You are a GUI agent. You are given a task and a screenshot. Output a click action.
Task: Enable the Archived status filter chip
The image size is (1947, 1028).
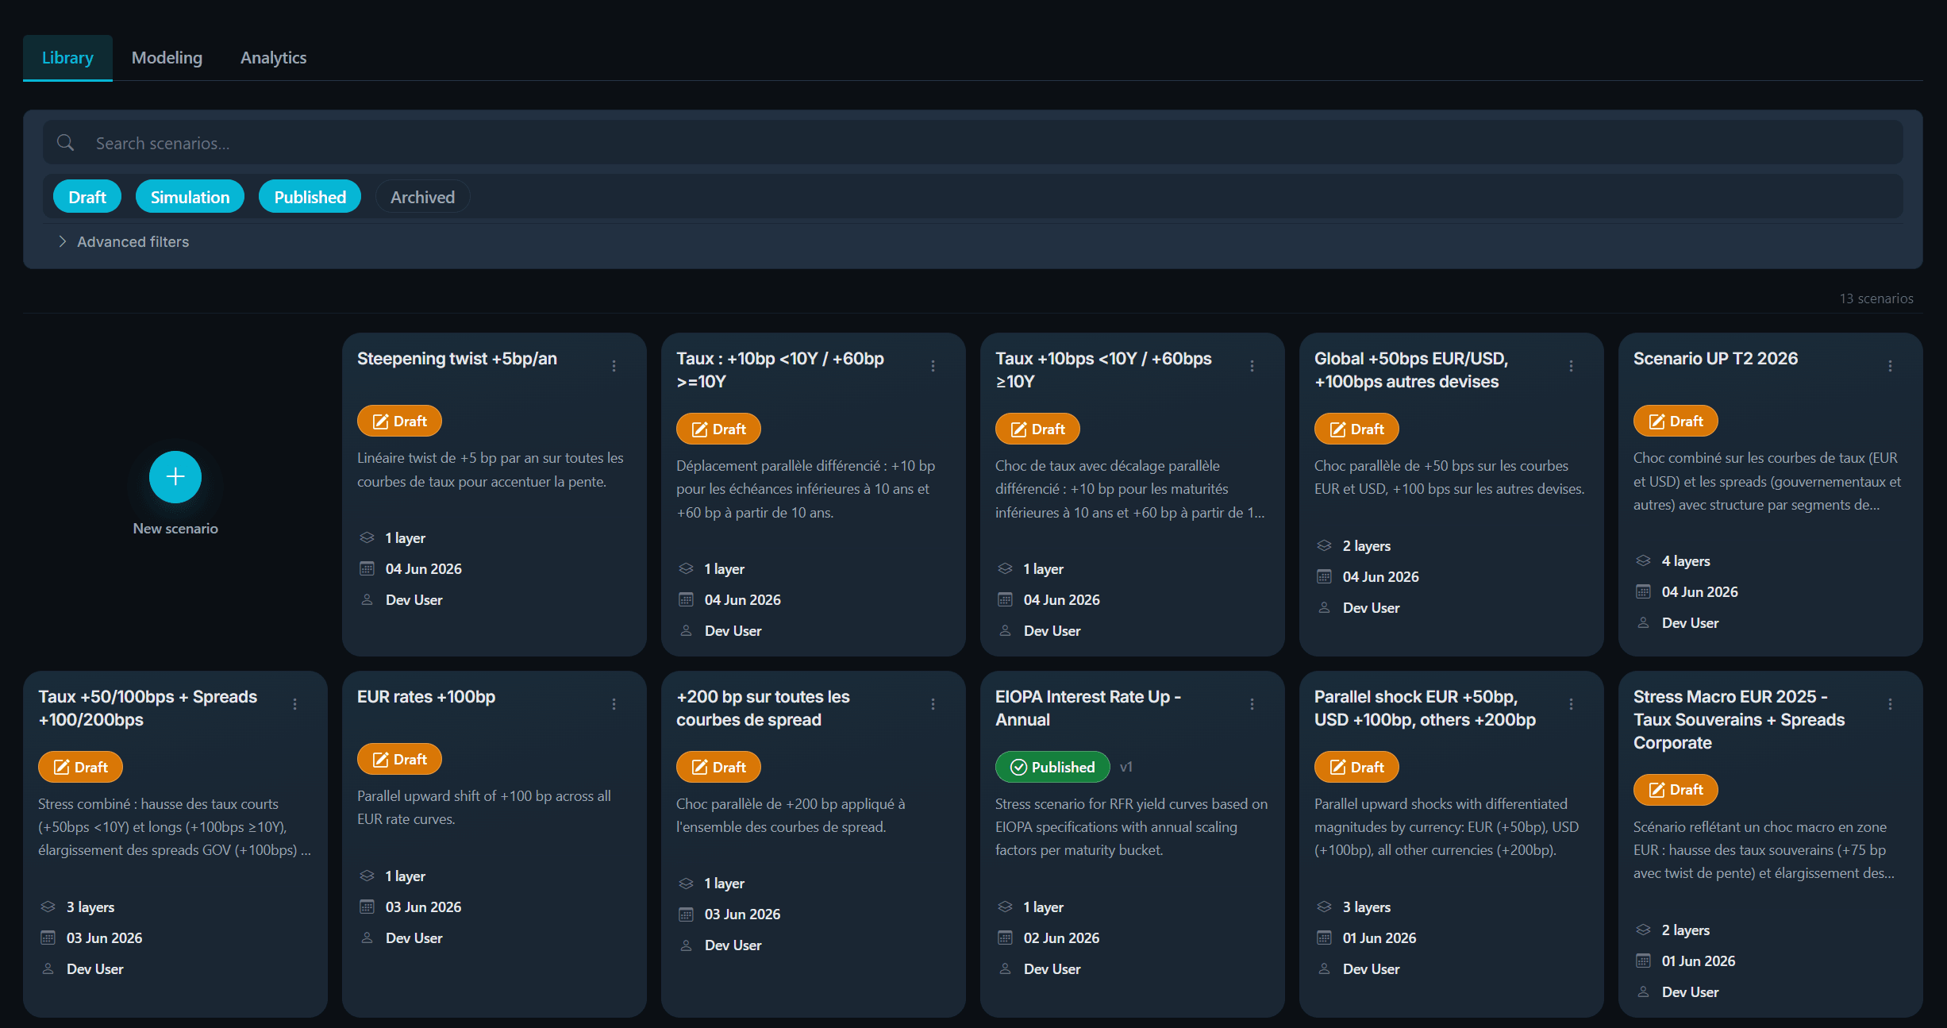pyautogui.click(x=422, y=197)
